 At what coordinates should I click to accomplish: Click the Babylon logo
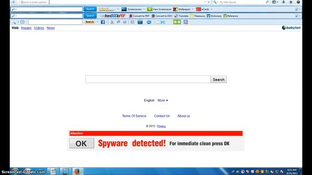291,28
